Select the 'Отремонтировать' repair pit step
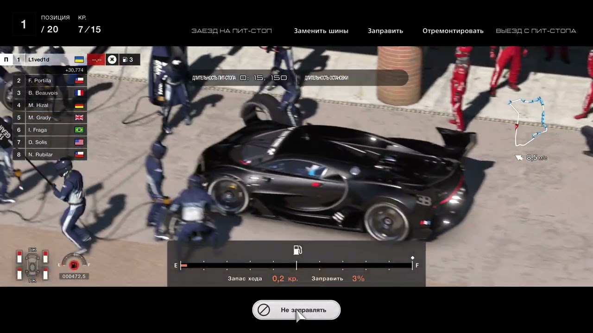This screenshot has height=333, width=593. point(453,31)
